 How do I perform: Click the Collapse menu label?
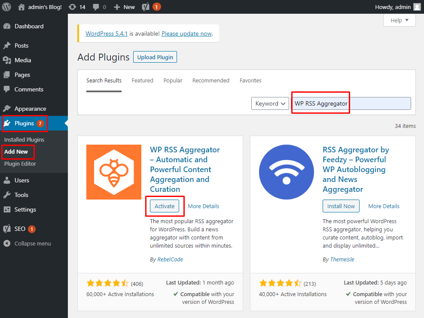coord(33,243)
